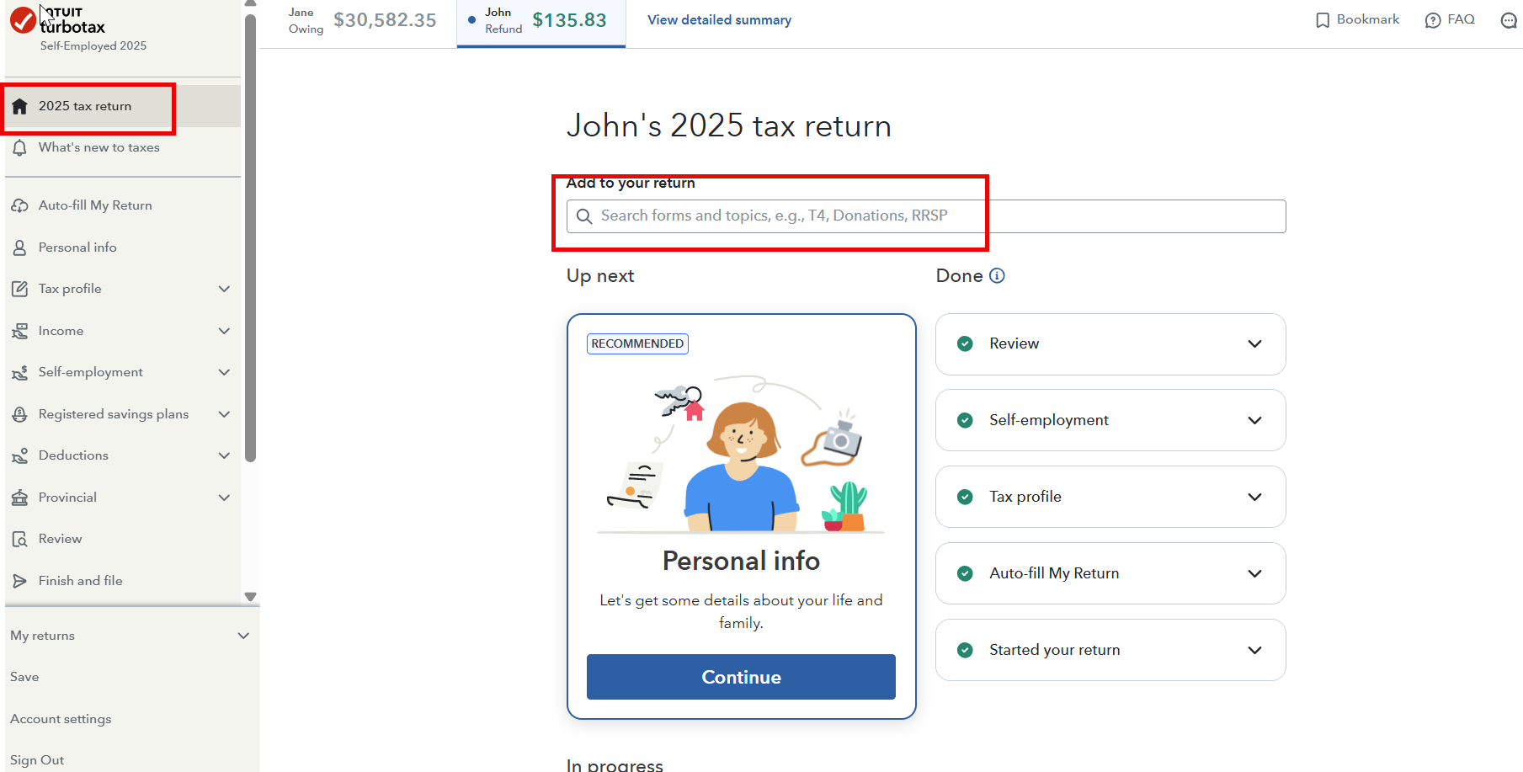Click the sidebar vertical scrollbar
Screen dimensions: 1523x772
pos(250,236)
